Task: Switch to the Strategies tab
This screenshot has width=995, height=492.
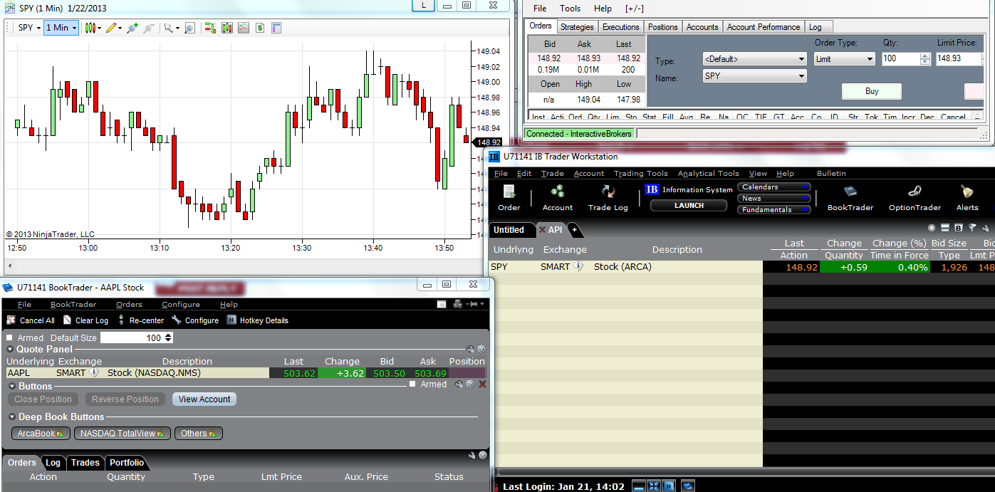Action: tap(577, 27)
